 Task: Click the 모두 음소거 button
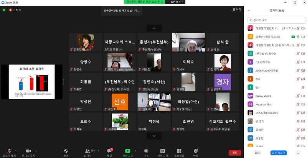[x=278, y=153]
